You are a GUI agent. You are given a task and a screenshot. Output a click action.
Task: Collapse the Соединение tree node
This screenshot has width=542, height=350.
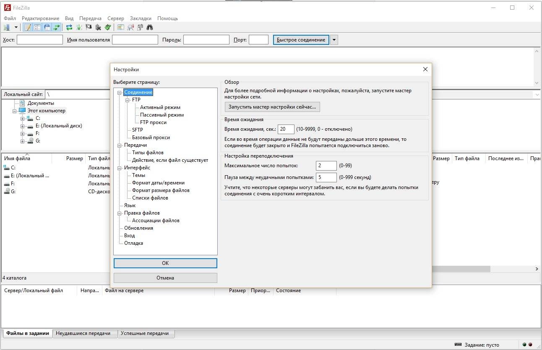click(120, 93)
